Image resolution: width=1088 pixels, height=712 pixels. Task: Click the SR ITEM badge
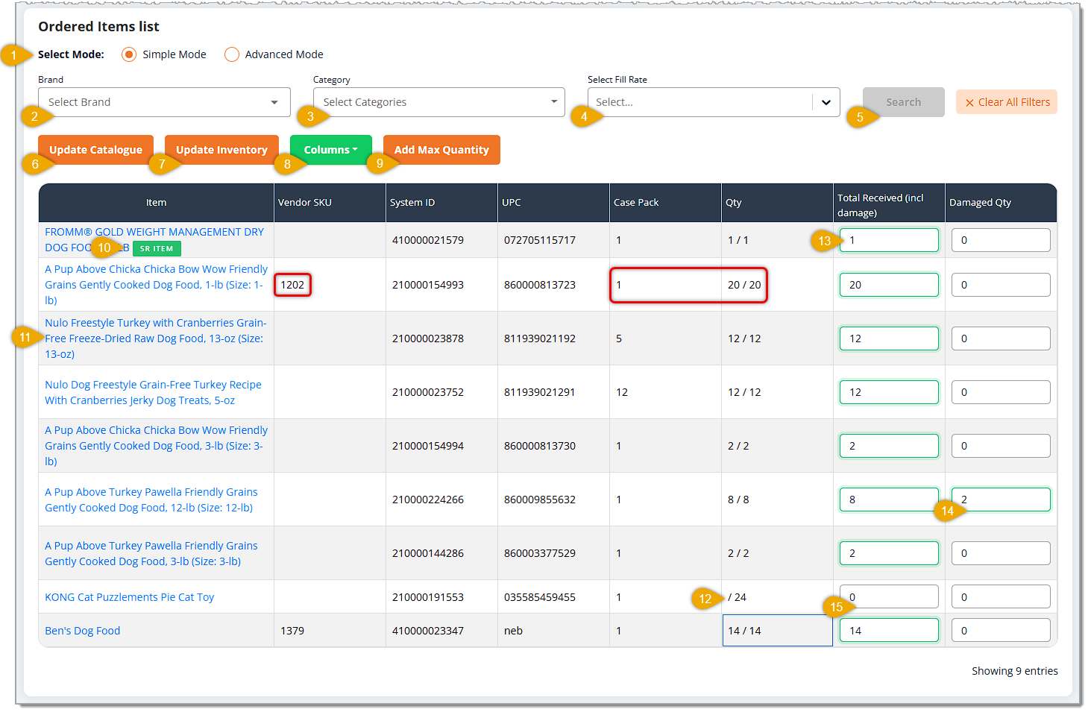pos(157,248)
